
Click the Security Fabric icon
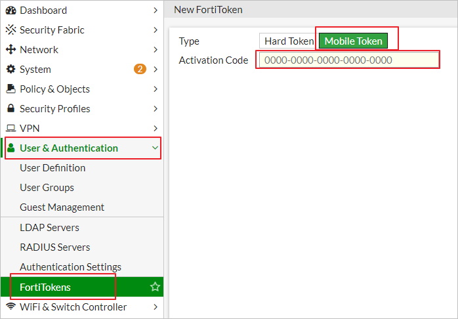click(10, 30)
